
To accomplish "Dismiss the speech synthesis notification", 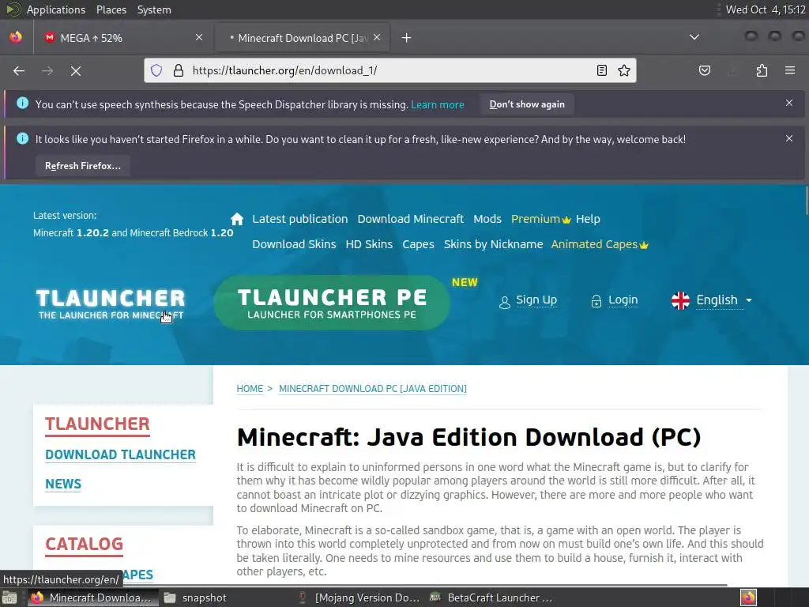I will [789, 103].
